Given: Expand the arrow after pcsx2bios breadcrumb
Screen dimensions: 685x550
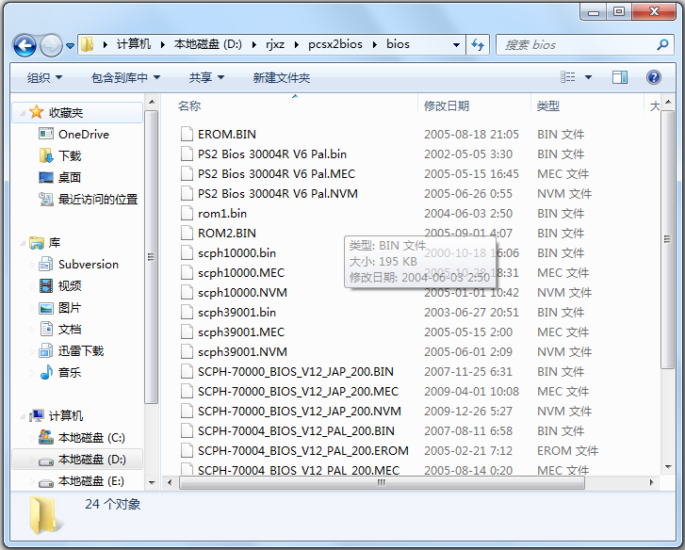Looking at the screenshot, I should pyautogui.click(x=375, y=44).
